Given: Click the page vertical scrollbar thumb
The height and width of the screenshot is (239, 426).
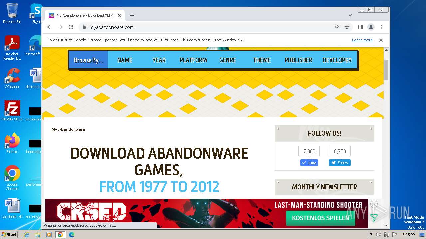Looking at the screenshot, I should [386, 70].
